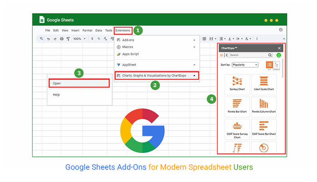The width and height of the screenshot is (317, 182).
Task: Open the Data menu
Action: 99,30
